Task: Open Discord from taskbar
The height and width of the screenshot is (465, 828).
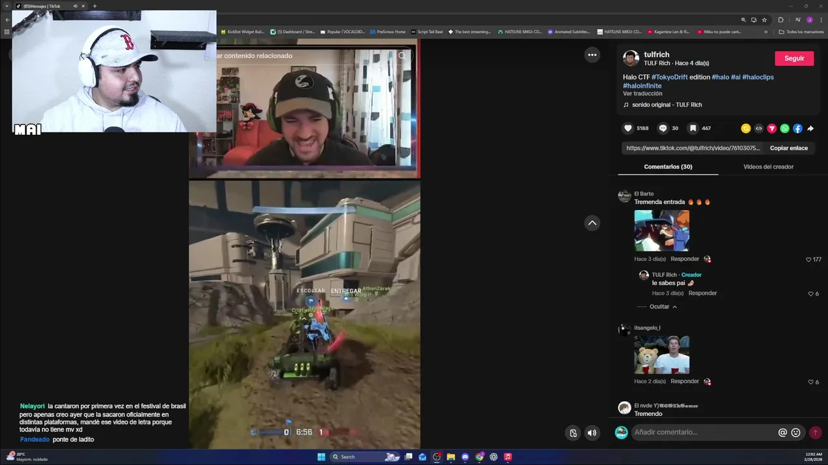Action: coord(465,457)
